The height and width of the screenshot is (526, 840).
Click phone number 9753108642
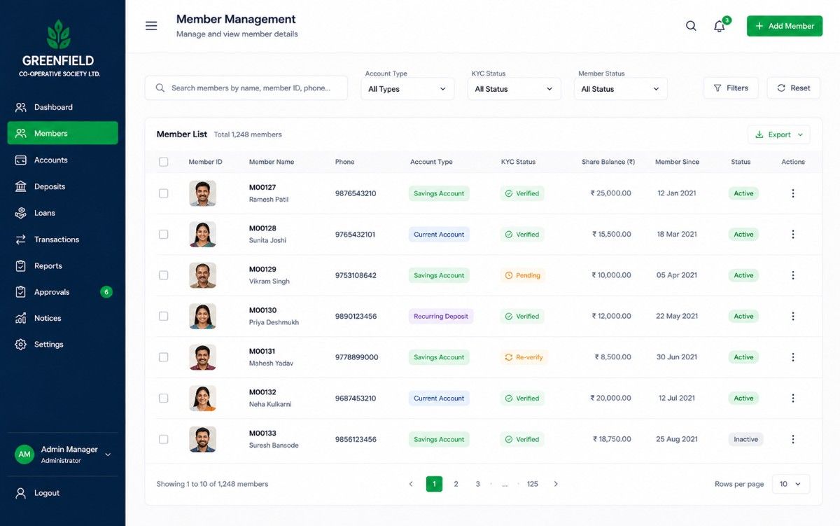pyautogui.click(x=356, y=275)
